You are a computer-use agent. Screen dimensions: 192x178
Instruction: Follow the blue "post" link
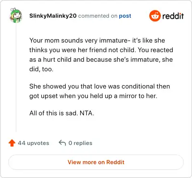125,16
